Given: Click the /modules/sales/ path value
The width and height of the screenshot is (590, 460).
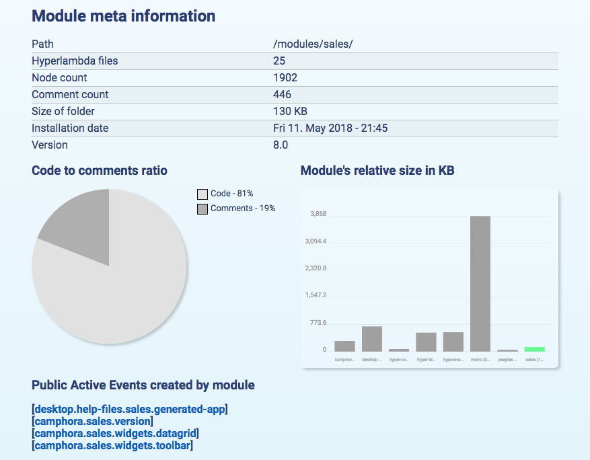Looking at the screenshot, I should point(313,44).
